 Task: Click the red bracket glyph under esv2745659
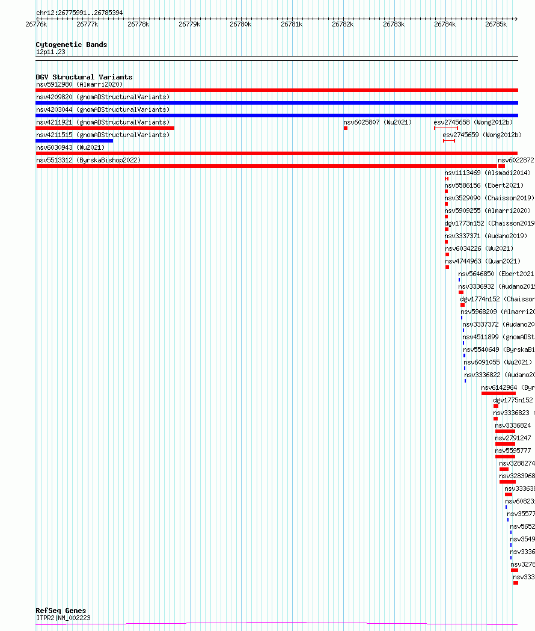click(x=449, y=141)
